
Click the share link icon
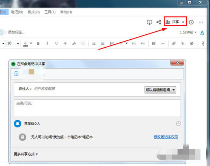[x=159, y=22]
